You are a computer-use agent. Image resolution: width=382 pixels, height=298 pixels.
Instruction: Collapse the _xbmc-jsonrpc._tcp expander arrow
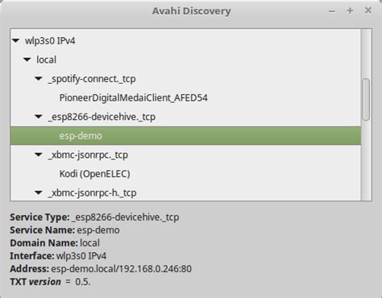pyautogui.click(x=39, y=155)
